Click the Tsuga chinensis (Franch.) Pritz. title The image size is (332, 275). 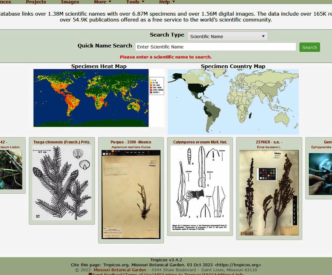click(62, 142)
